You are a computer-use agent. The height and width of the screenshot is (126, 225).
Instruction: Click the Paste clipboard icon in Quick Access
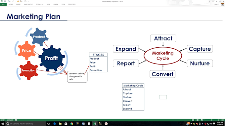point(21,1)
